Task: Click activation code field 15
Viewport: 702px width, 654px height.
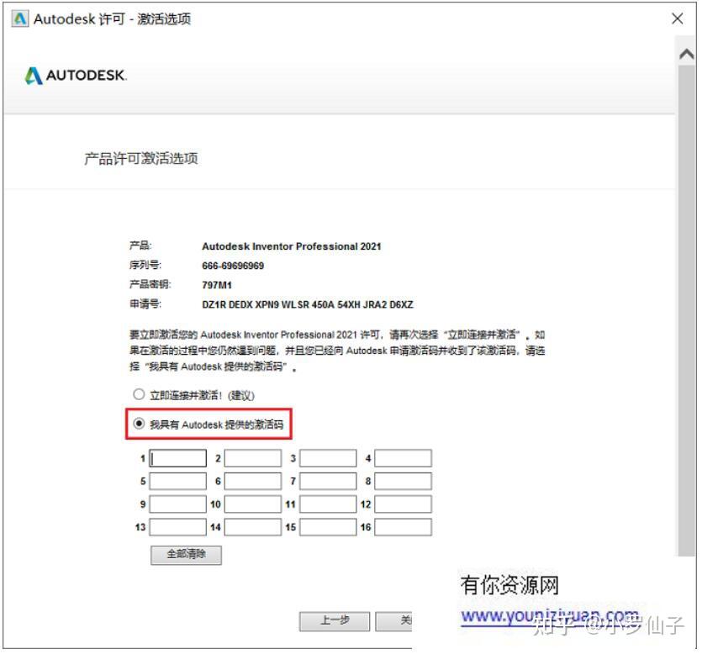Action: click(x=328, y=528)
